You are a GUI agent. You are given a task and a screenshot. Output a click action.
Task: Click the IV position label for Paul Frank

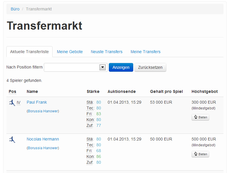19,102
